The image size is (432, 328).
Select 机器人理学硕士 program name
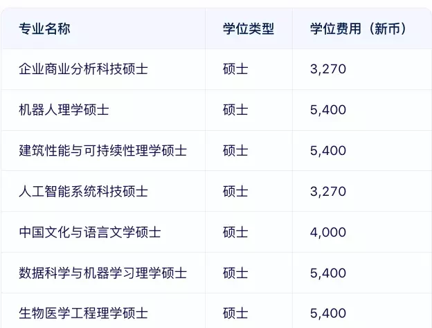tap(64, 110)
